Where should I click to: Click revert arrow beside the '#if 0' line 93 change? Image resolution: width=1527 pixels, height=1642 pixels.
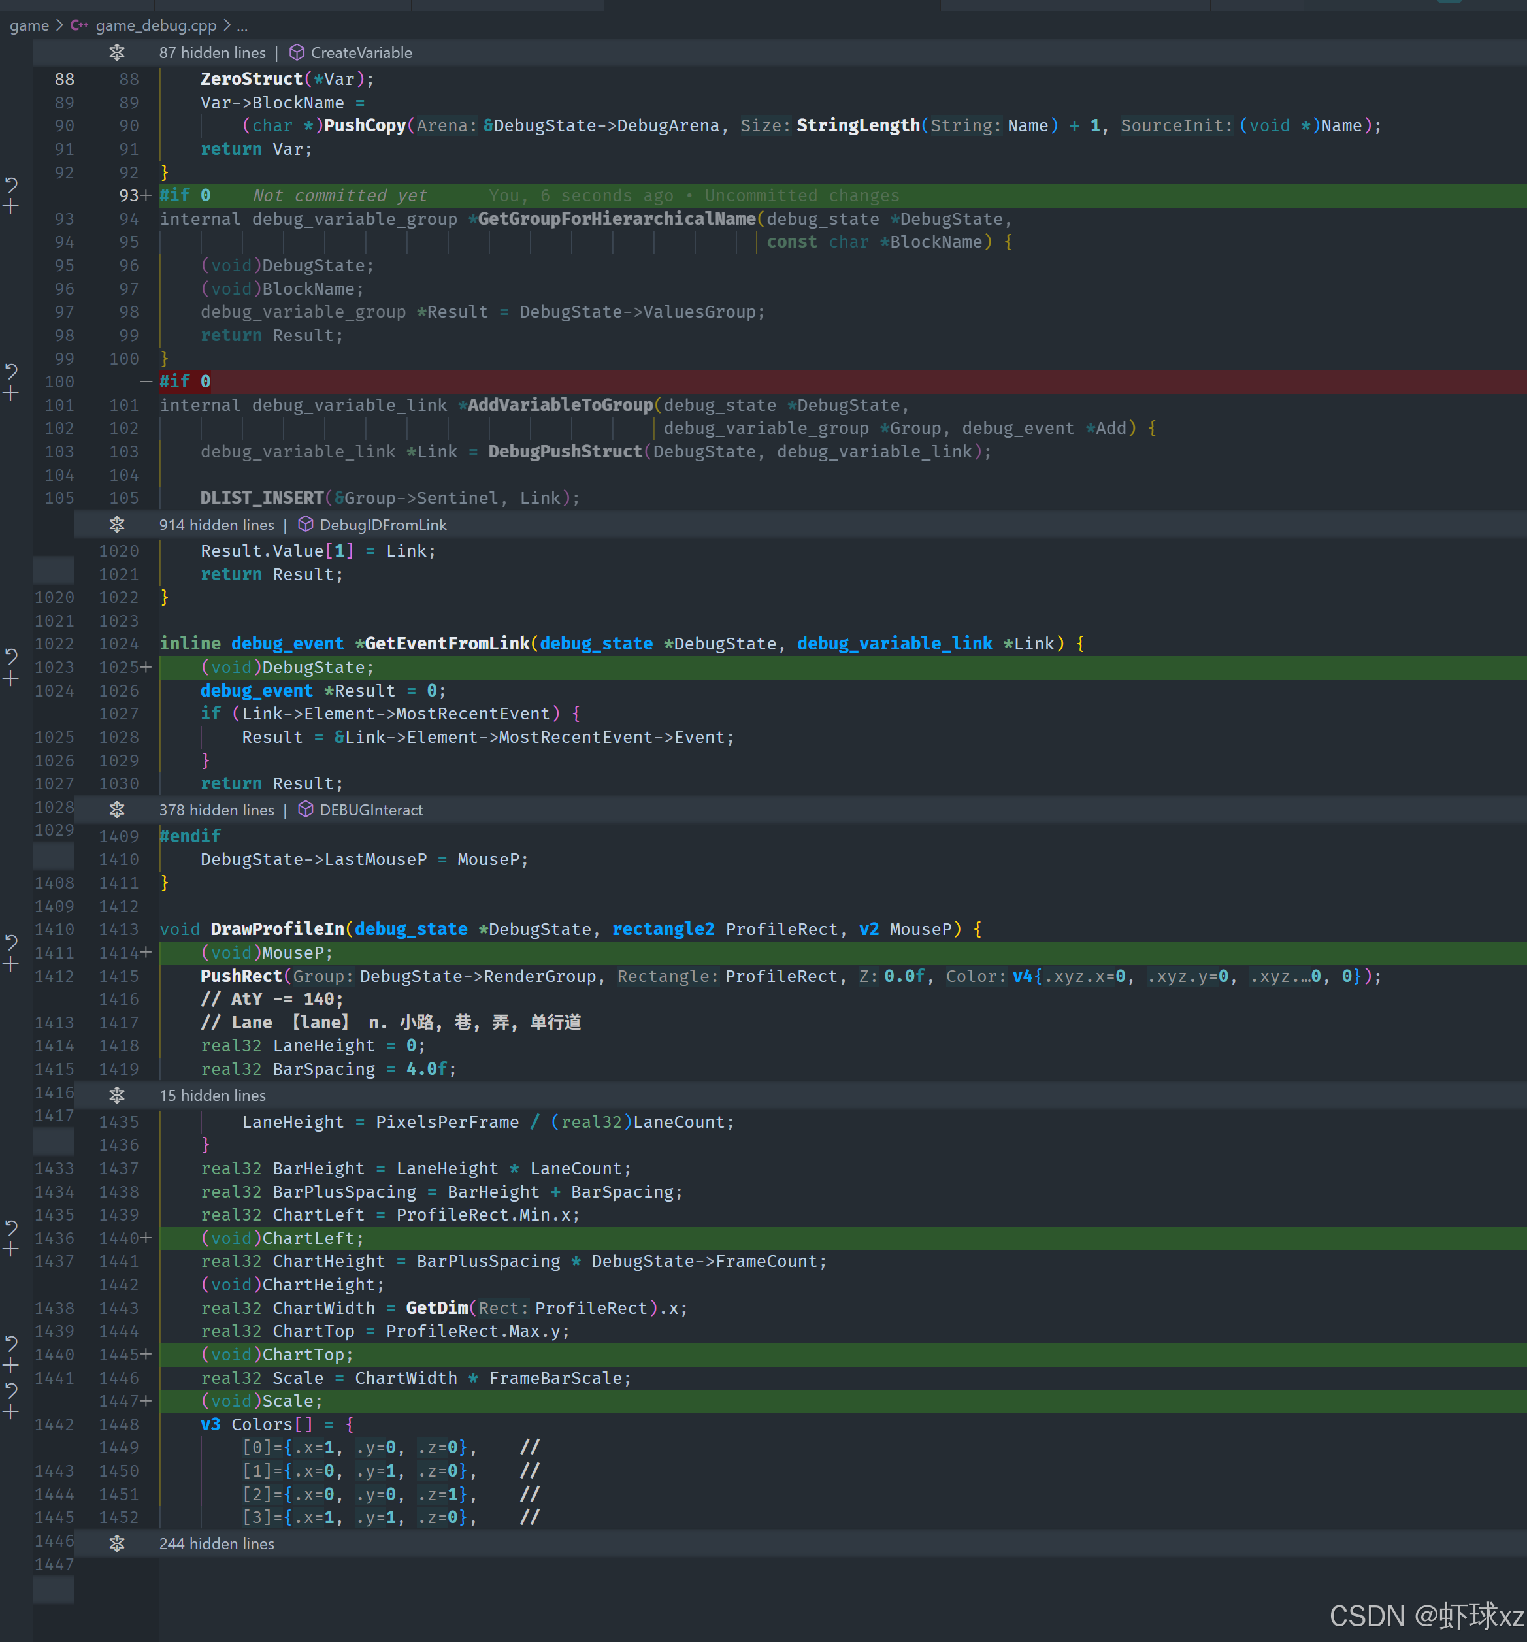pyautogui.click(x=12, y=184)
